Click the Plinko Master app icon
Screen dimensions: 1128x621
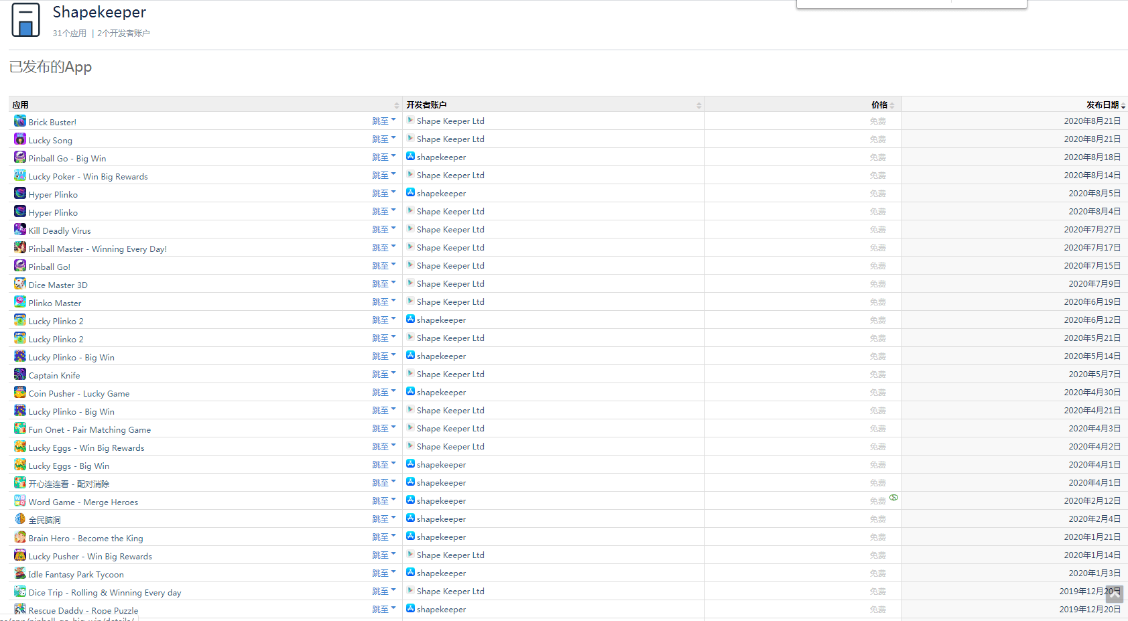click(20, 301)
